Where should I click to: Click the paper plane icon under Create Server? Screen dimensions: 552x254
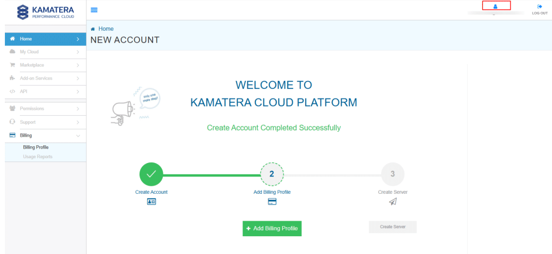pos(392,202)
